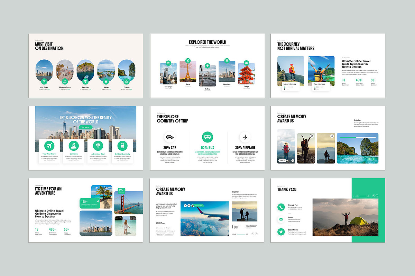Click round badge on mountain silhouette photo

coord(332,136)
